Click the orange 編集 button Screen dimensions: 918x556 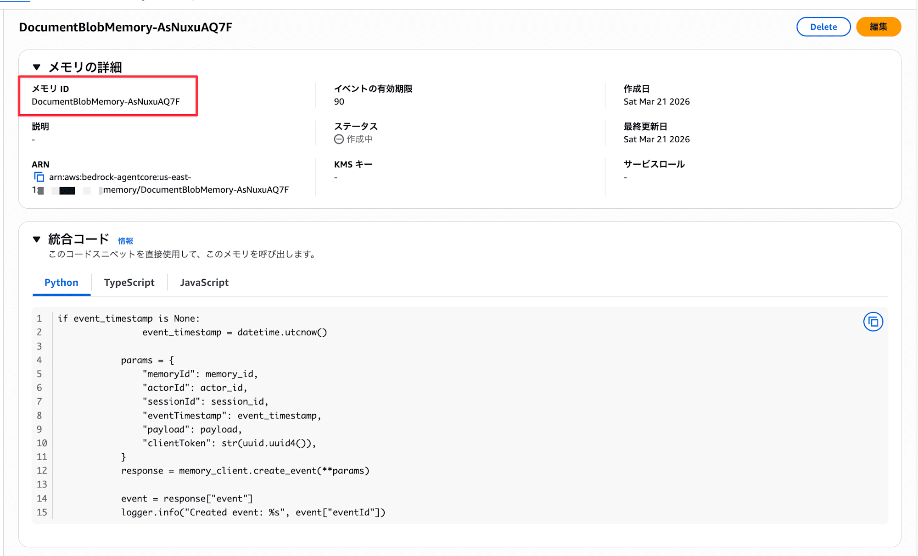[878, 27]
